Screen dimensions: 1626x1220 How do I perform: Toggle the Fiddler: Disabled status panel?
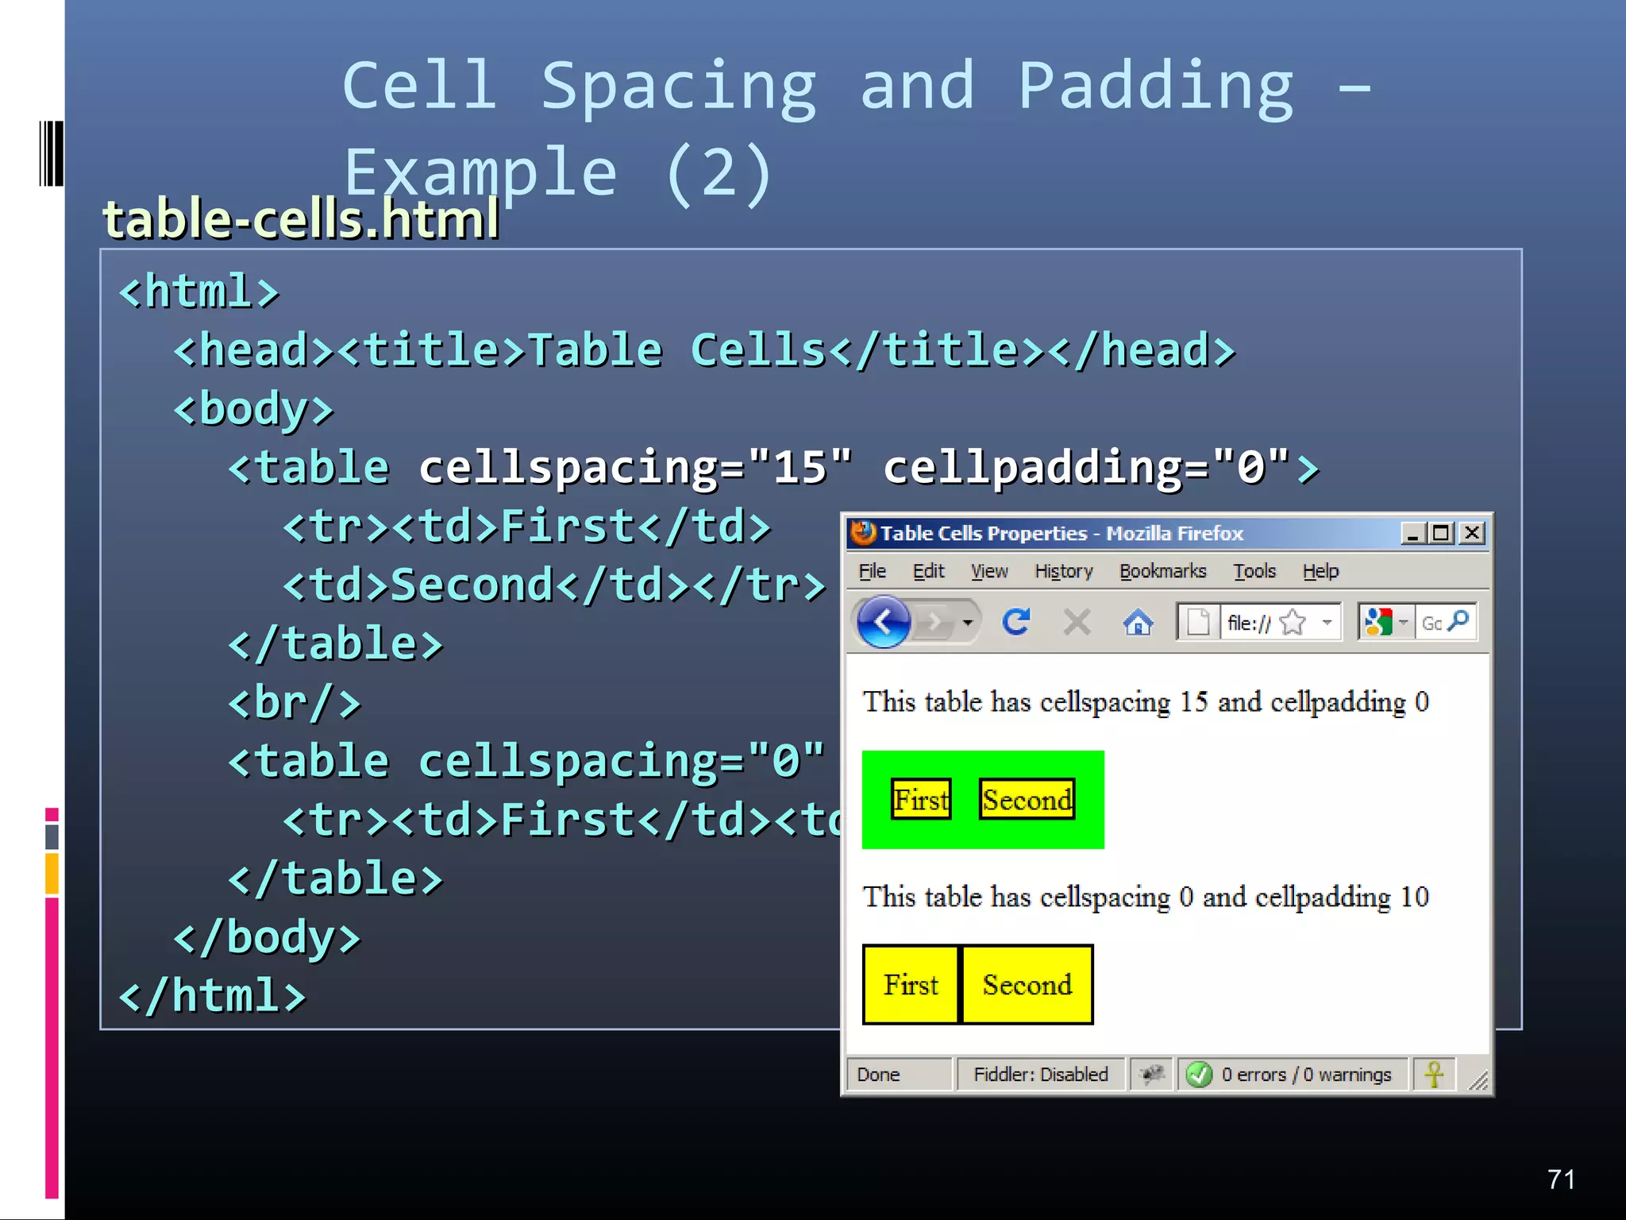pos(1040,1075)
